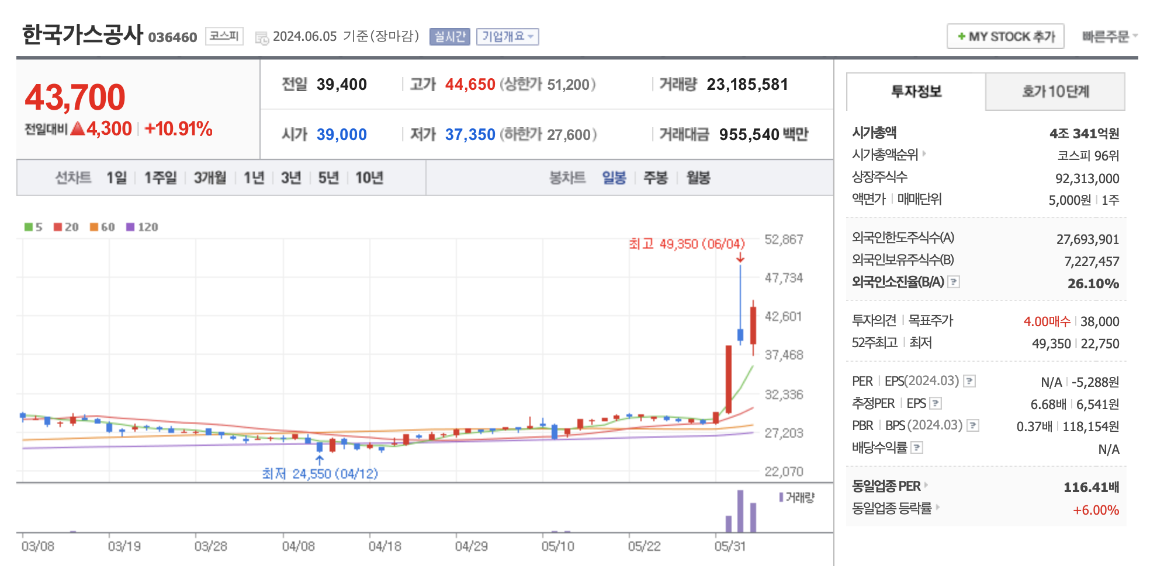Expand the 동일업종 등락률 arrow link
This screenshot has width=1157, height=566.
coord(937,507)
